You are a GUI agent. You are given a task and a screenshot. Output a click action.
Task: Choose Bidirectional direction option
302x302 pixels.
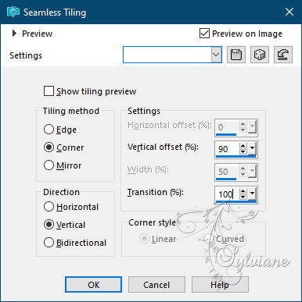(49, 243)
